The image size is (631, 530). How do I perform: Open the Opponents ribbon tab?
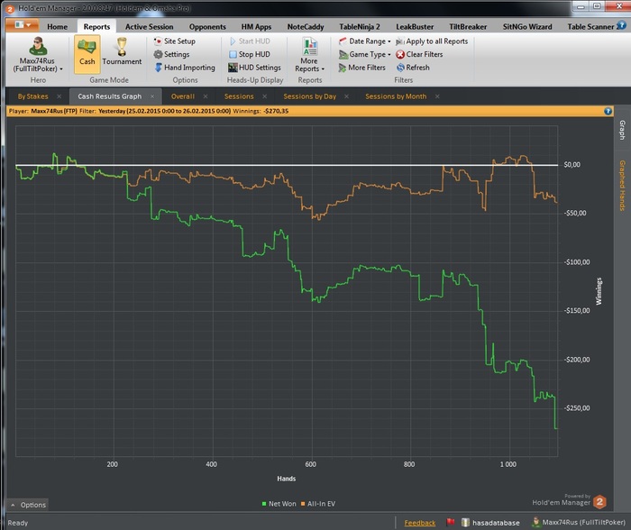click(207, 26)
